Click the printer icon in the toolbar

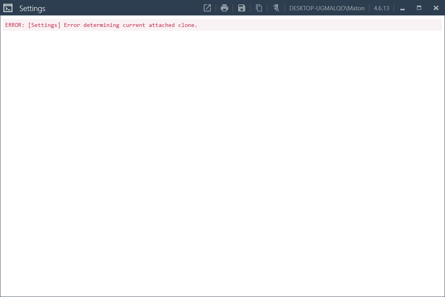click(x=224, y=8)
